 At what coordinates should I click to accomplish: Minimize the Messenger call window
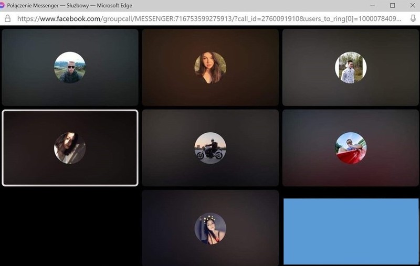[373, 5]
